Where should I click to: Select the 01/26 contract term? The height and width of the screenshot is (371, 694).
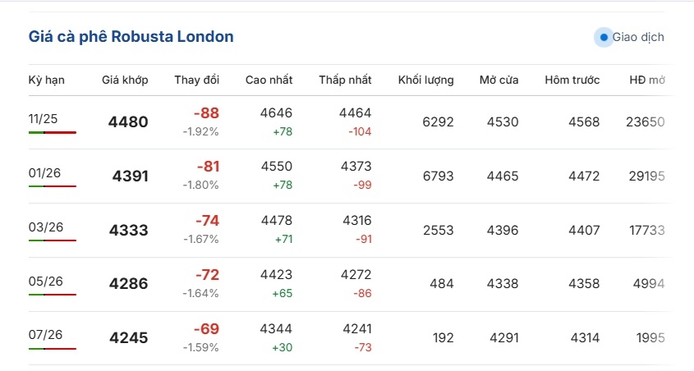coord(44,173)
